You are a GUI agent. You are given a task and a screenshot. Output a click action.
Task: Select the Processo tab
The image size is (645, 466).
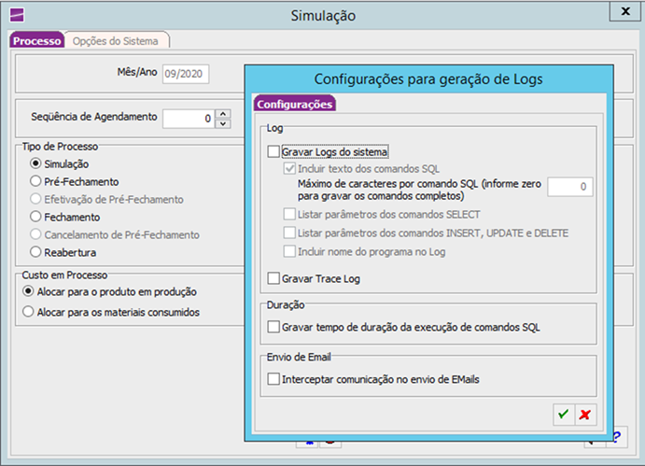click(37, 40)
